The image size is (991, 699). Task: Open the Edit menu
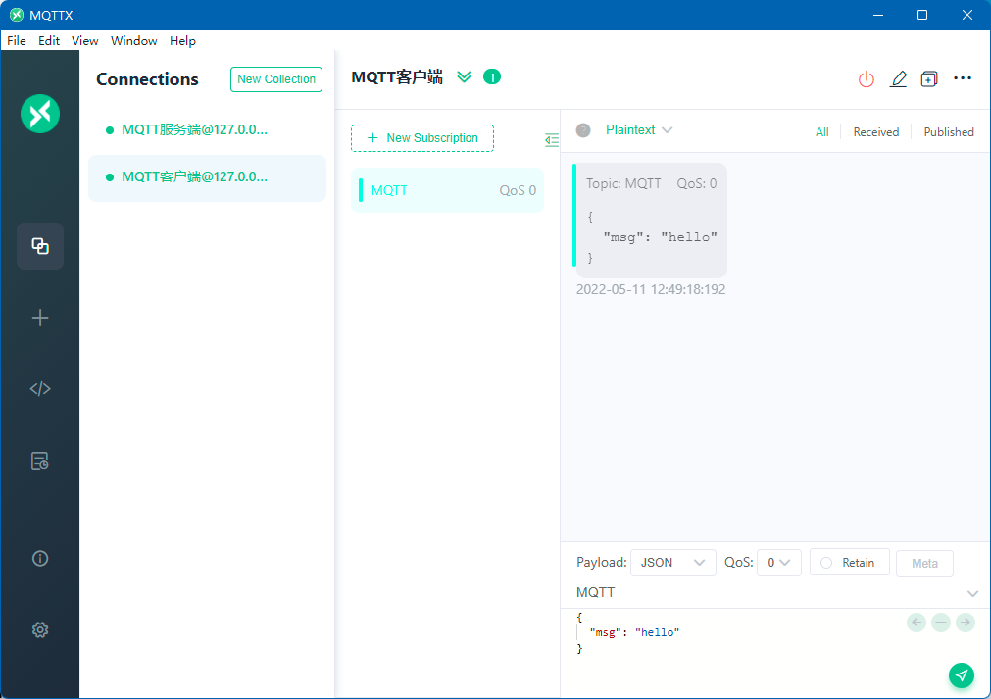(x=49, y=41)
